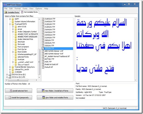Expand the Arabic Caligraphy Symbol node
143x114 pixels.
point(13,32)
